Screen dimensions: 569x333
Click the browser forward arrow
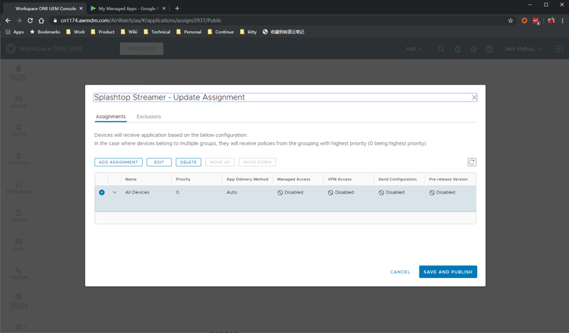(x=19, y=21)
